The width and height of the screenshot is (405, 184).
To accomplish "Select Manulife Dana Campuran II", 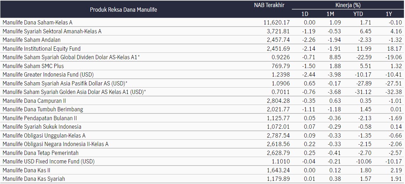I will tap(34, 101).
